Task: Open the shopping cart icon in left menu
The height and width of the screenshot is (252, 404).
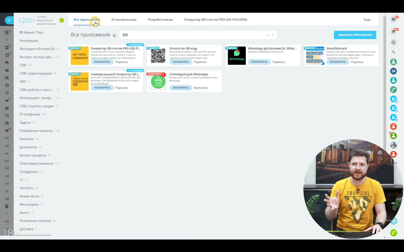Action: [x=7, y=131]
